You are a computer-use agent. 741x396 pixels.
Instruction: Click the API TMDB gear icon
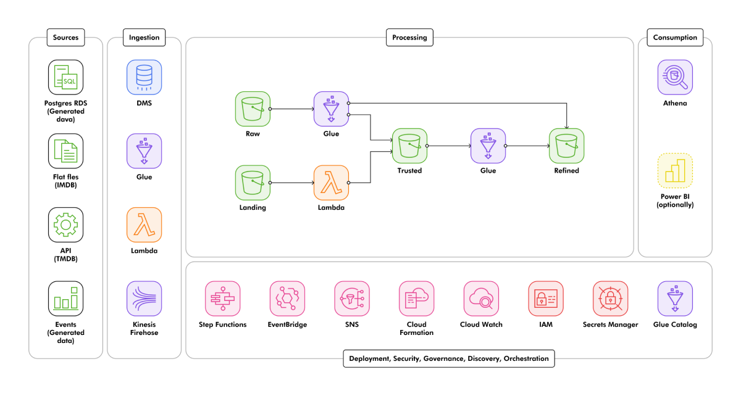click(x=65, y=225)
